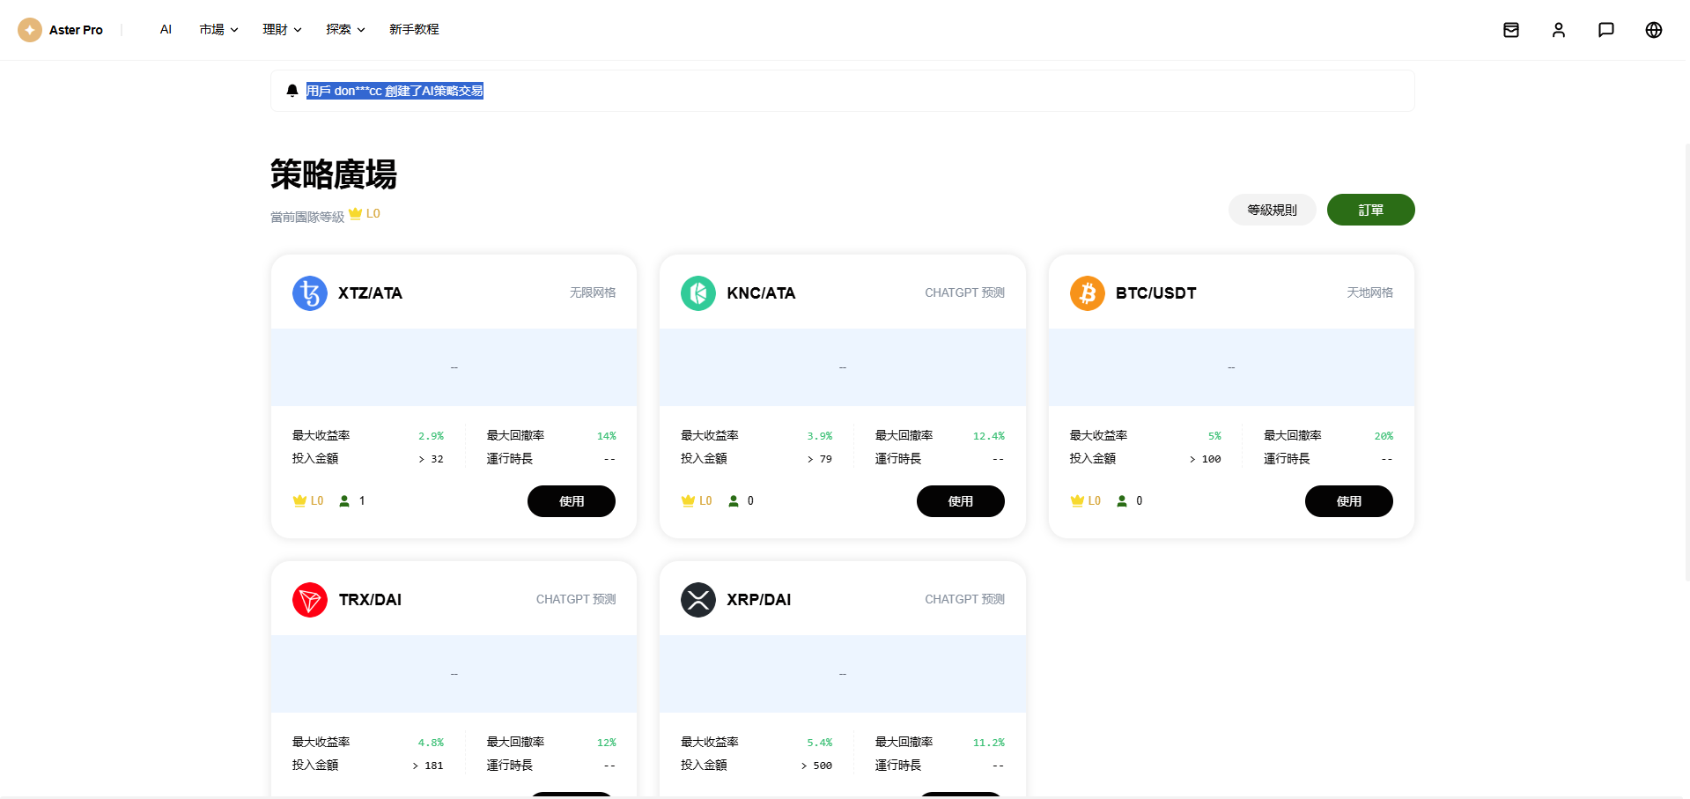This screenshot has width=1690, height=799.
Task: Click the user count icon on BTC/USDT card
Action: pos(1122,501)
